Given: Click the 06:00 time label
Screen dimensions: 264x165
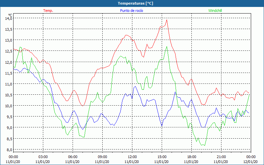Looking at the screenshot, I should pos(73,157).
